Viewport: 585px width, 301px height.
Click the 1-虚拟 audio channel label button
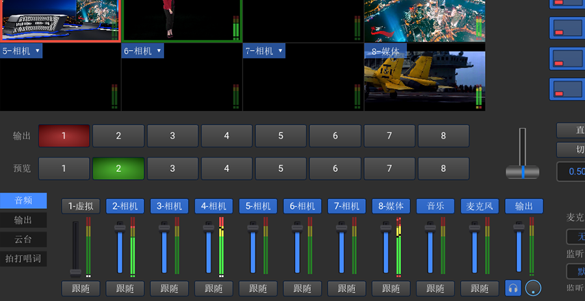tap(81, 206)
